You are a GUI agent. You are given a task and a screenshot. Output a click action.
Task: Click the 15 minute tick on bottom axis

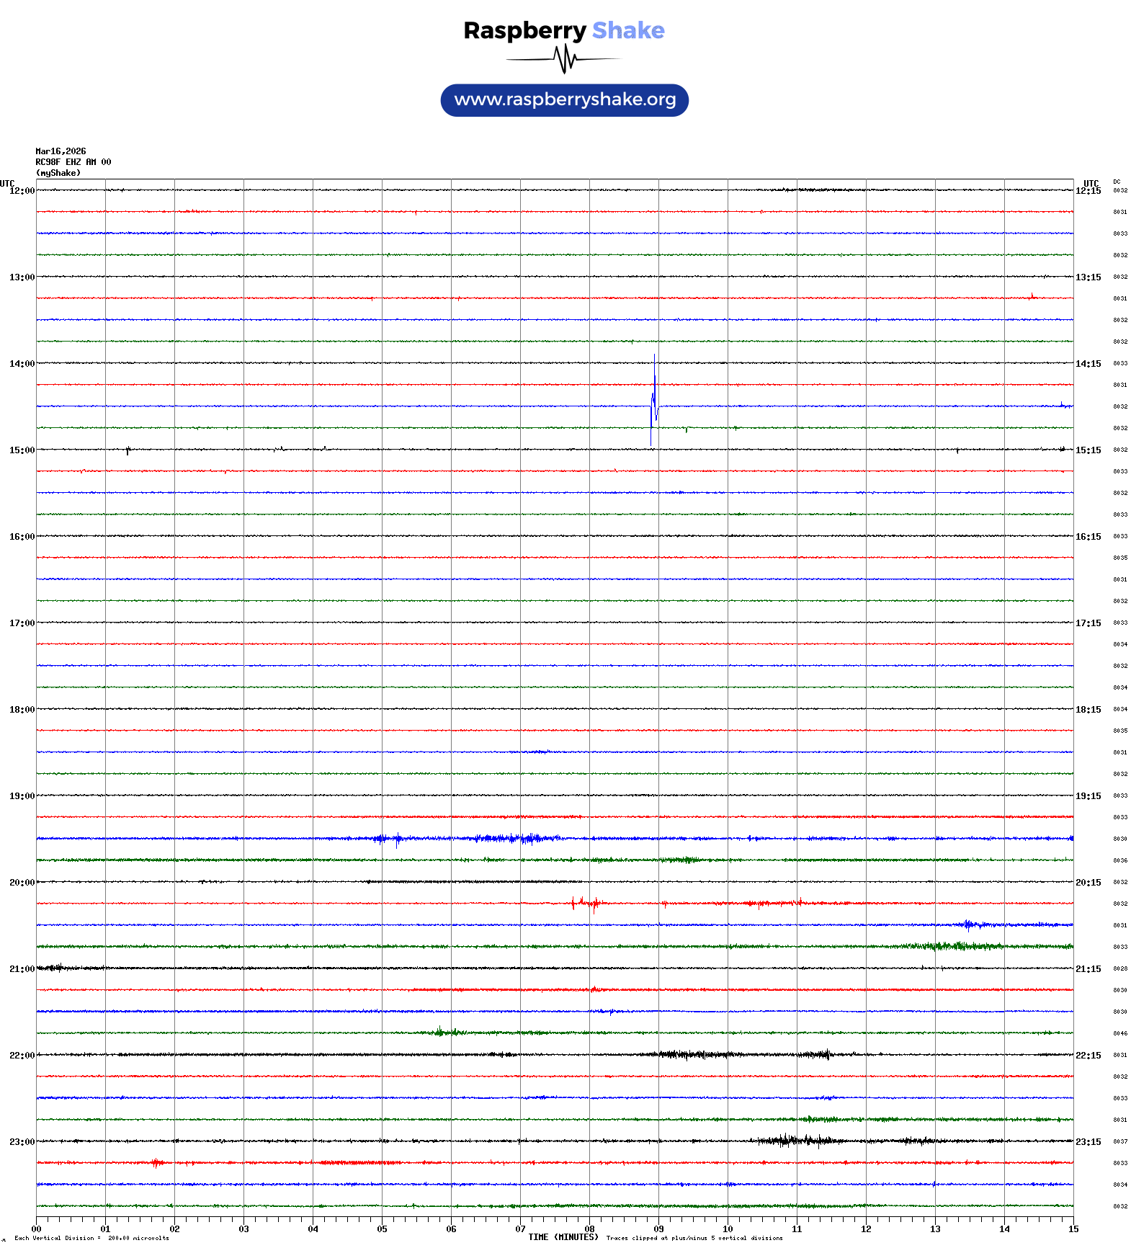point(1073,1229)
